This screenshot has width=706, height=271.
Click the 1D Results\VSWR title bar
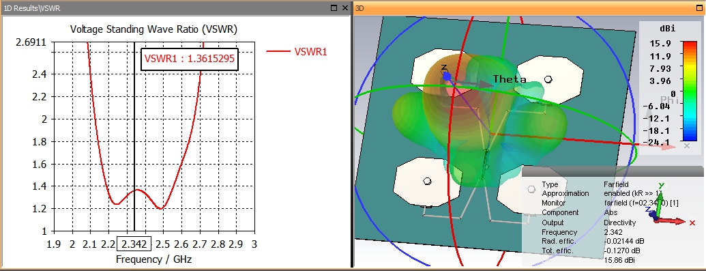coord(31,8)
